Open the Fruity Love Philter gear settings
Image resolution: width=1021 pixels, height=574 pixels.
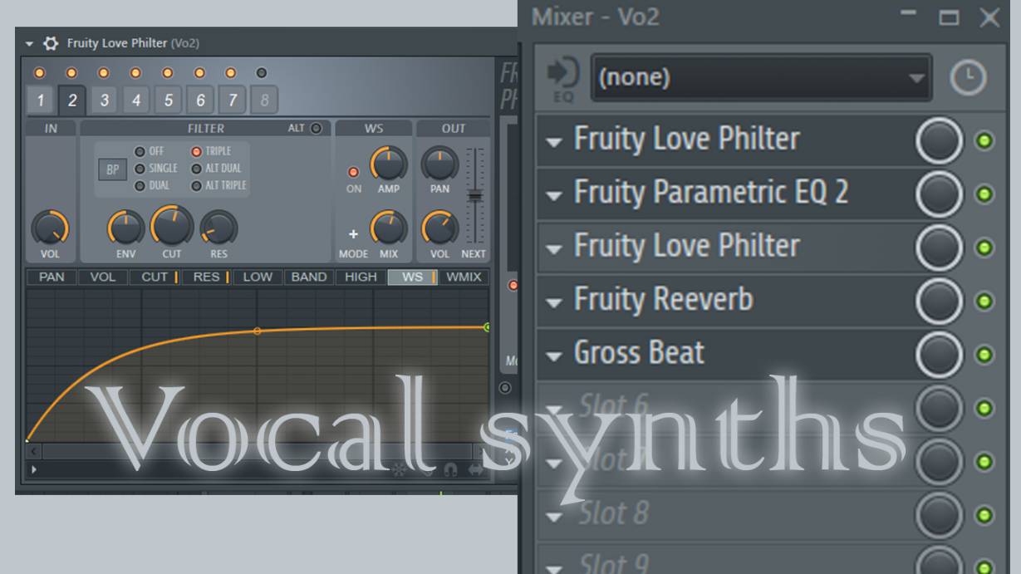point(52,43)
